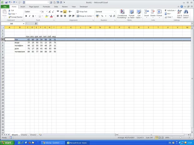Switch to Page Layout view in status bar
The image size is (194, 145).
(160, 138)
